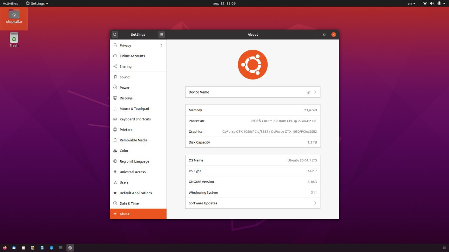The width and height of the screenshot is (449, 252).
Task: Click the Mouse & Touchpad icon
Action: 115,108
